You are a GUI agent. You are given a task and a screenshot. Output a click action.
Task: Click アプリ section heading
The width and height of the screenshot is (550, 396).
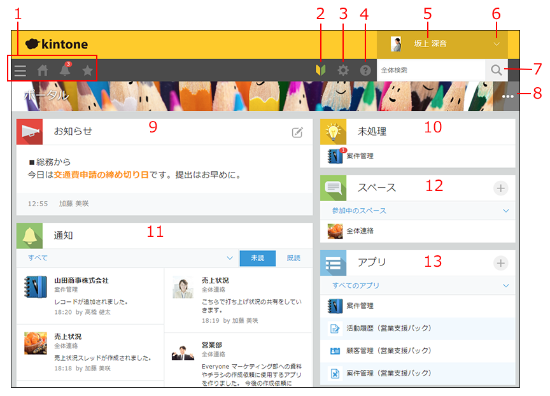(x=372, y=262)
